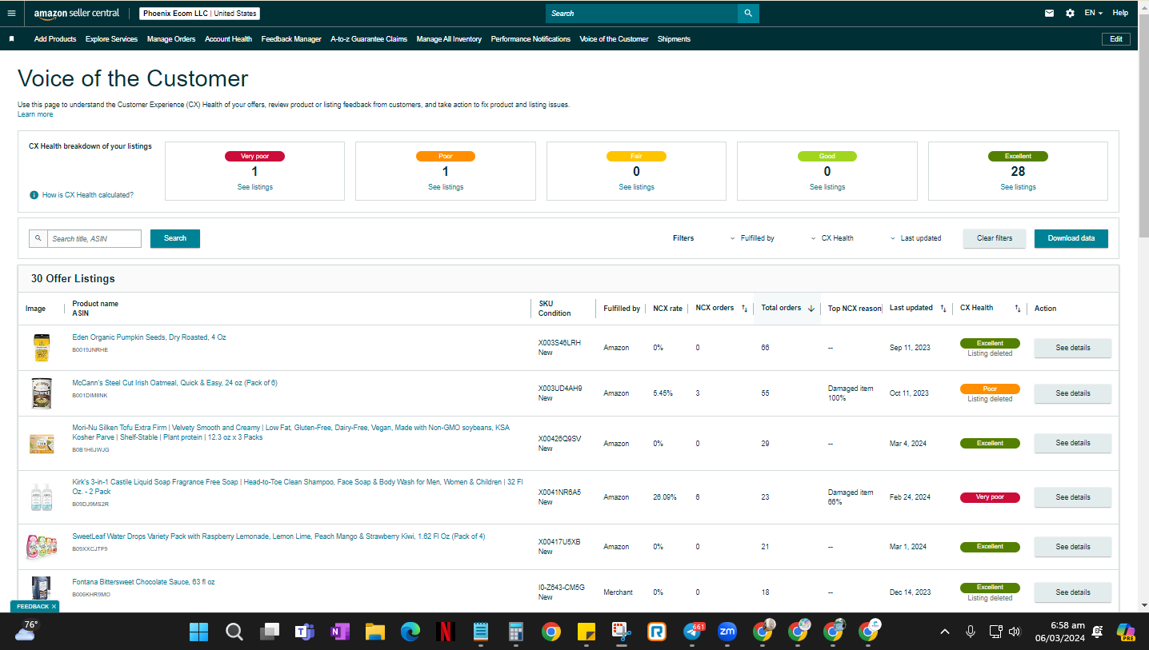
Task: Open Calculator from taskbar
Action: pos(516,632)
